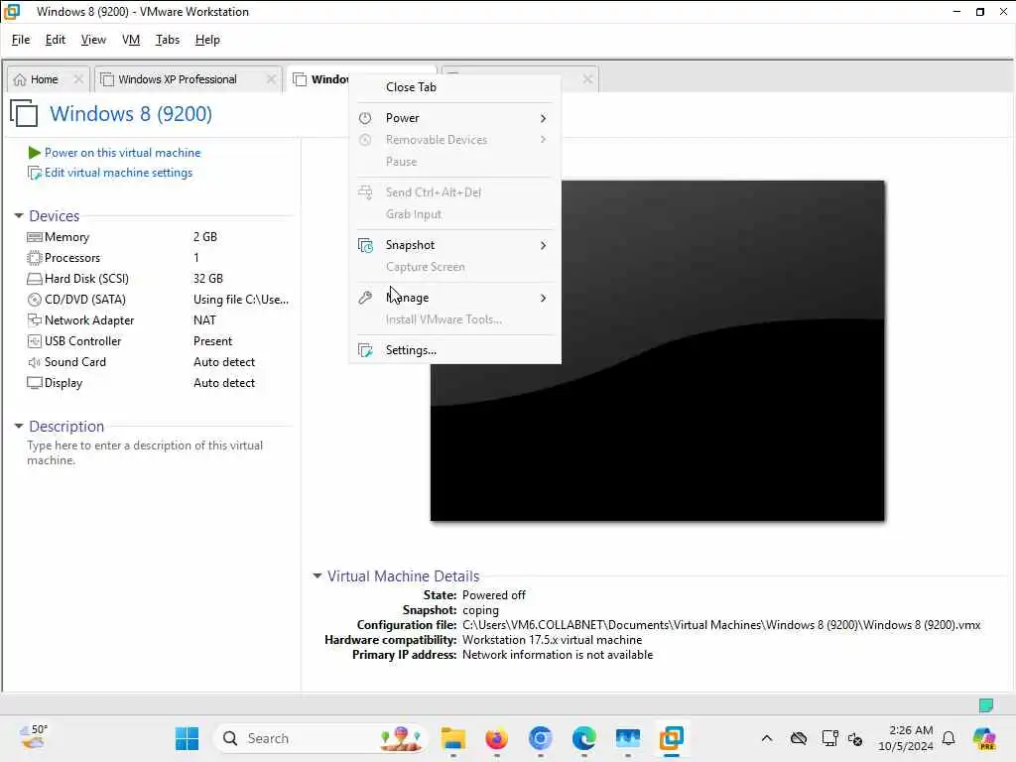Open the Help menu
This screenshot has width=1016, height=762.
coord(207,40)
